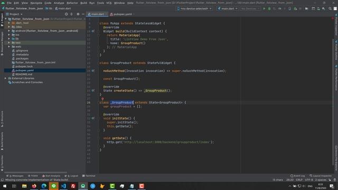Click override gutter icon beside build method

coord(93,31)
